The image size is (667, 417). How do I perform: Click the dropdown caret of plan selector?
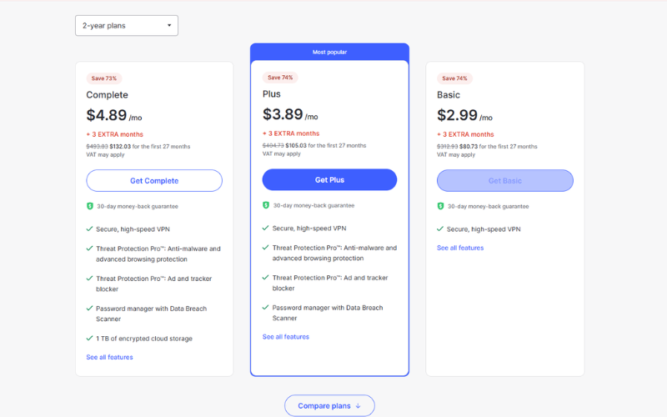(x=169, y=26)
